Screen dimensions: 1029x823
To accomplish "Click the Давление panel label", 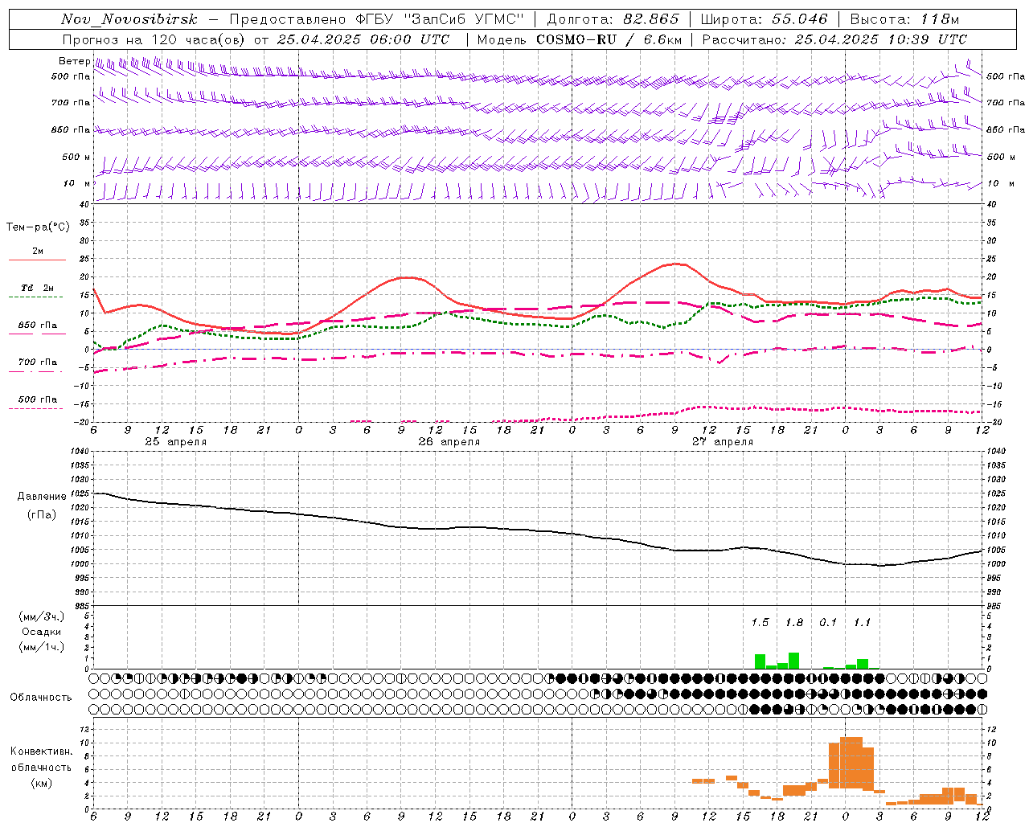I will pyautogui.click(x=42, y=497).
